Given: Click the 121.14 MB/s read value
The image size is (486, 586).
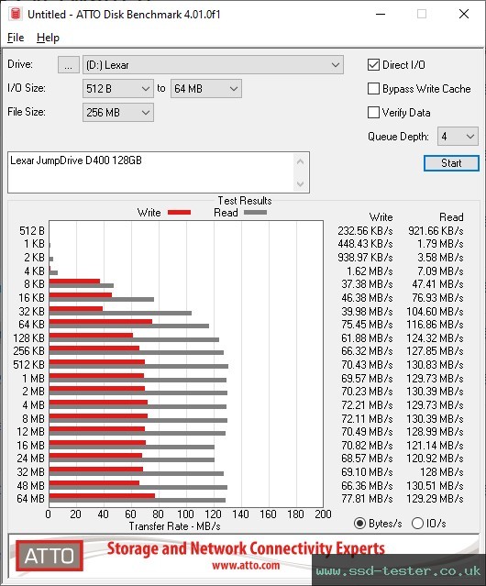Looking at the screenshot, I should (435, 446).
